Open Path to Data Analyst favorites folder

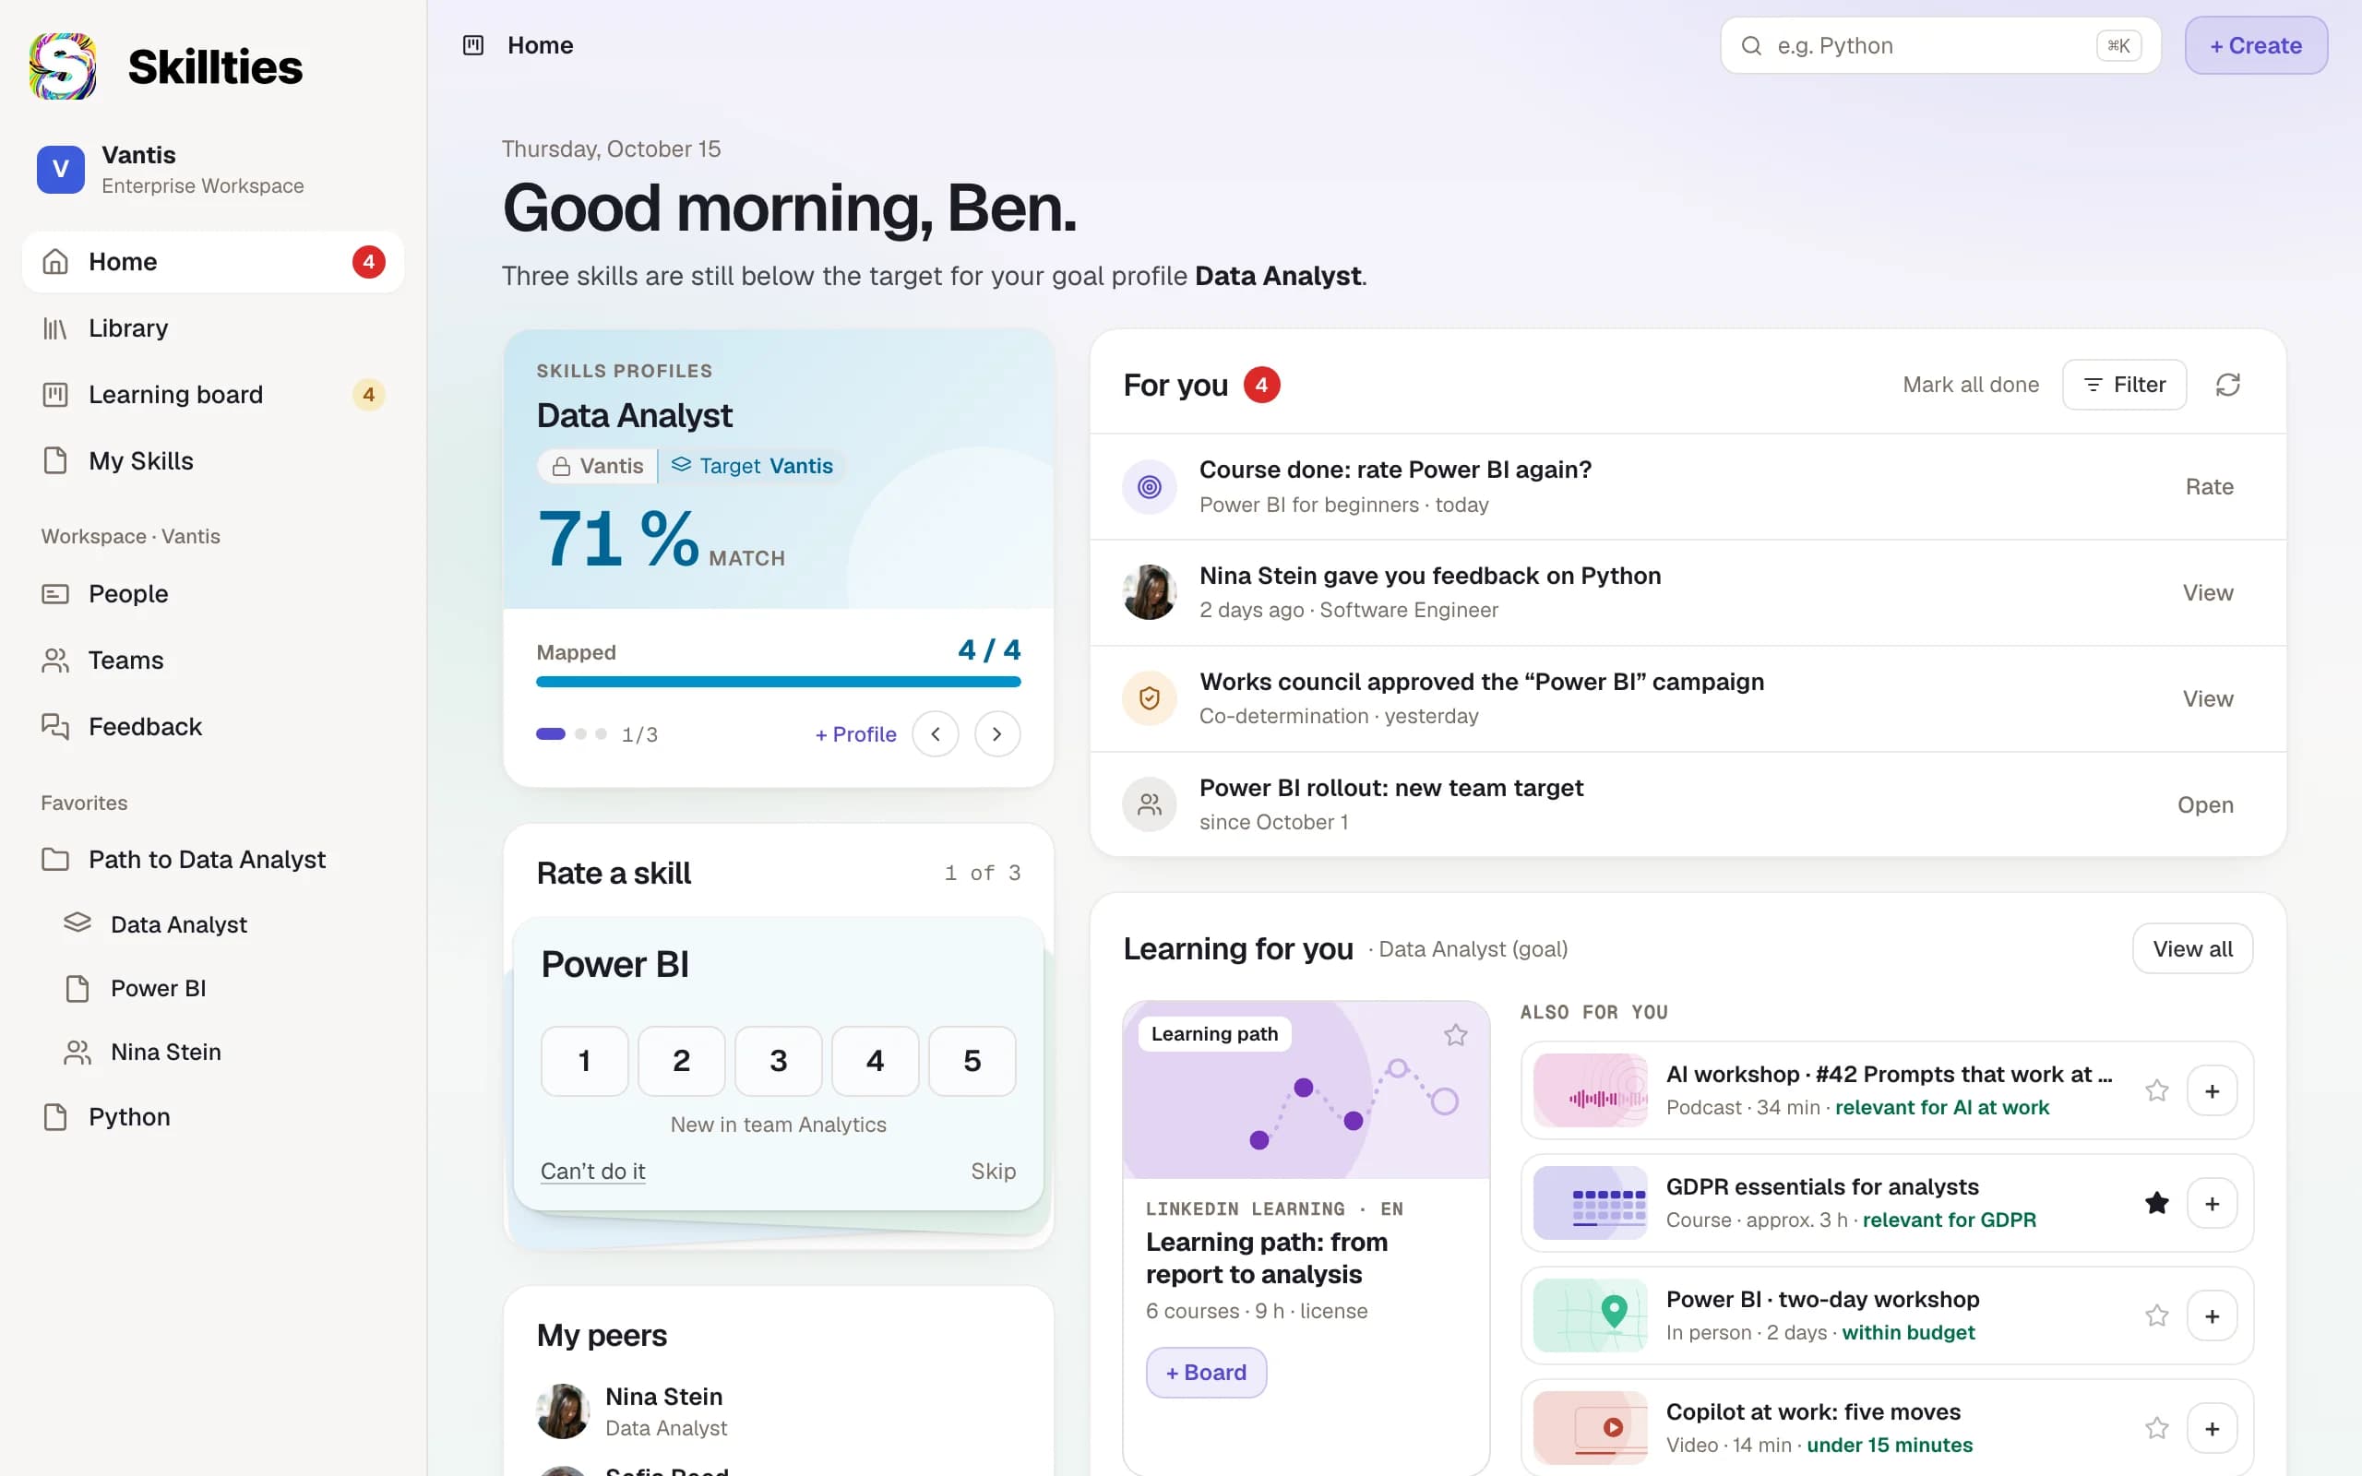point(213,859)
